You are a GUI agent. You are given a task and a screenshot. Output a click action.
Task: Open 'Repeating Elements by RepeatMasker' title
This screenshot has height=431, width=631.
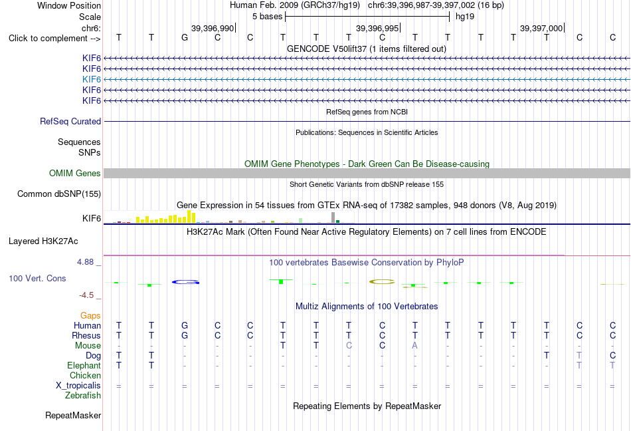pyautogui.click(x=367, y=406)
